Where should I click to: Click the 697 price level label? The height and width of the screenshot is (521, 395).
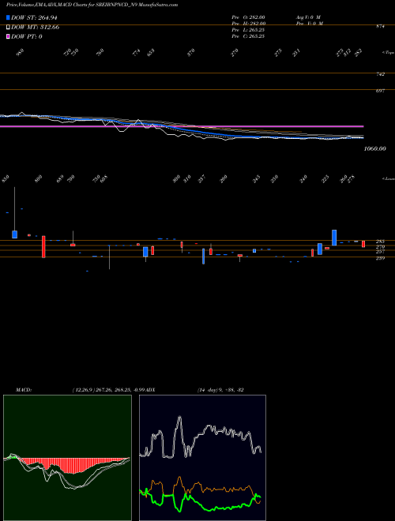(x=380, y=91)
